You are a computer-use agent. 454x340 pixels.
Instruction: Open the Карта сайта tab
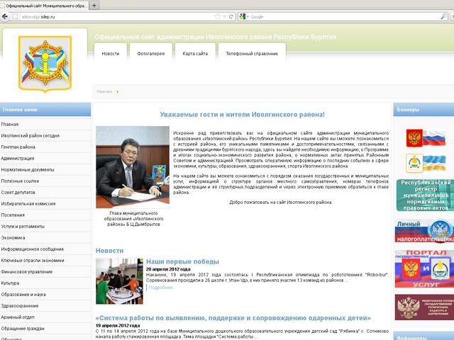point(195,54)
